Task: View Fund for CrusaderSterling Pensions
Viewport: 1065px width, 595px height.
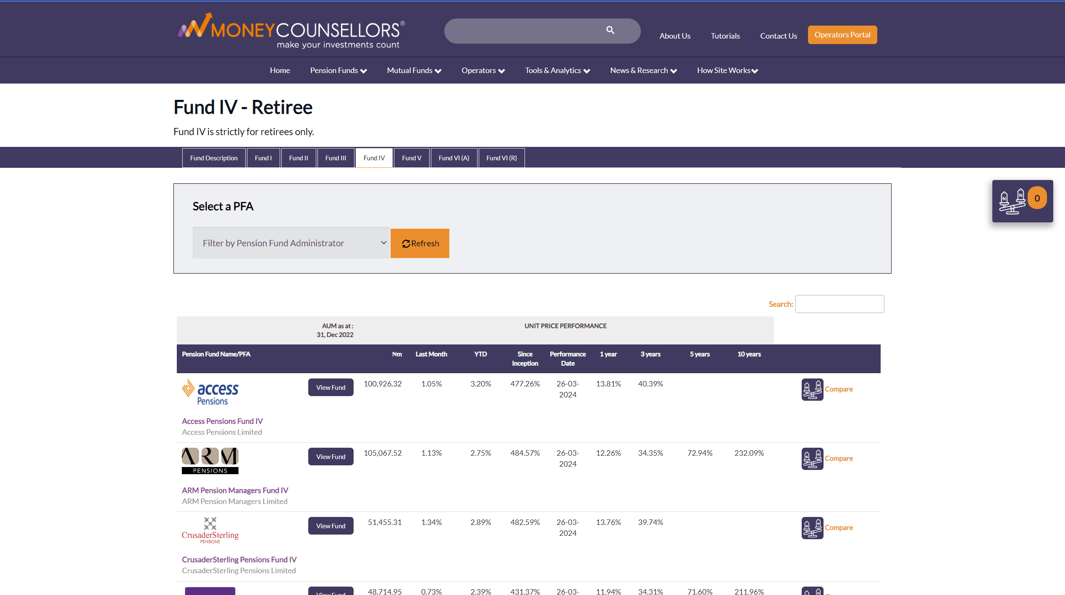Action: pyautogui.click(x=331, y=526)
